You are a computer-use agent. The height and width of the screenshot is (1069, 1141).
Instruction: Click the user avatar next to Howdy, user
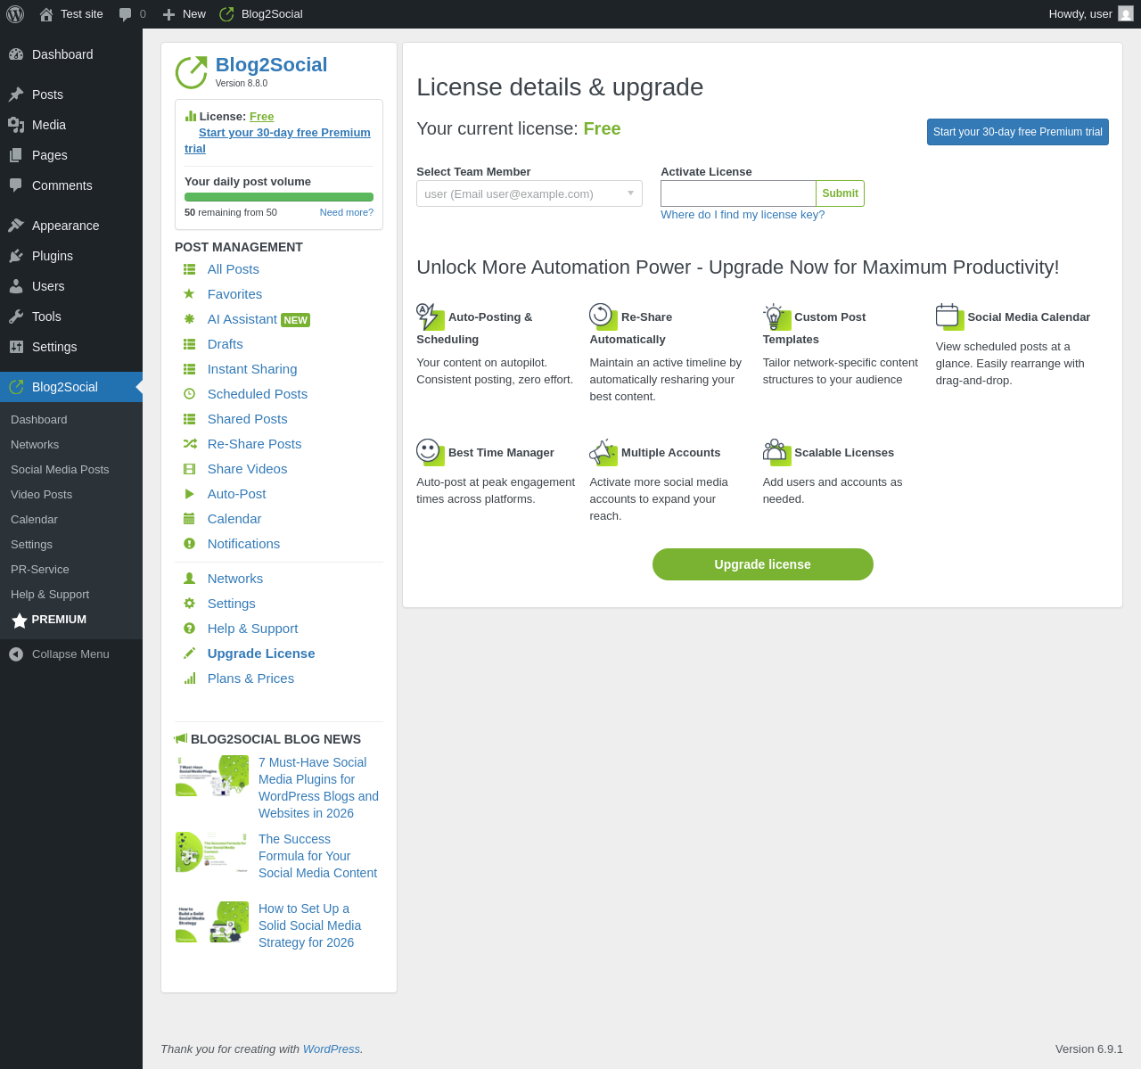point(1126,13)
